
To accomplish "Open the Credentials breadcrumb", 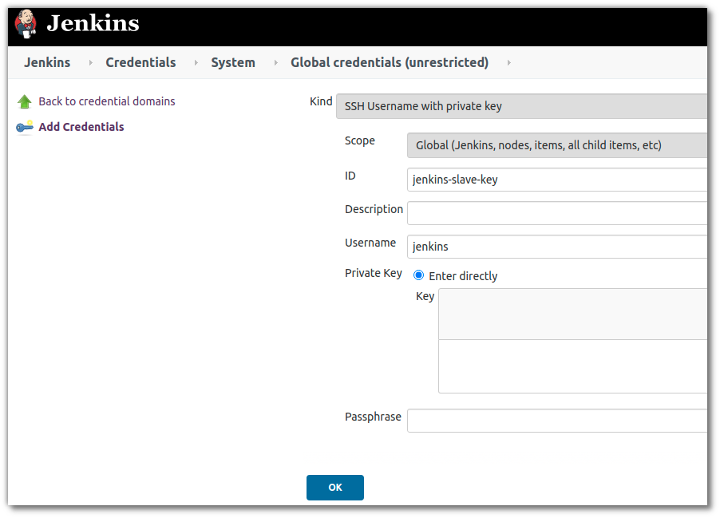I will [140, 62].
